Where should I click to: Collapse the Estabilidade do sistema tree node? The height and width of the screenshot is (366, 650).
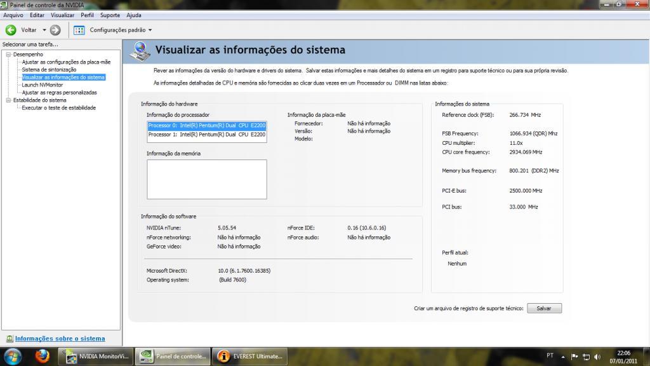8,100
